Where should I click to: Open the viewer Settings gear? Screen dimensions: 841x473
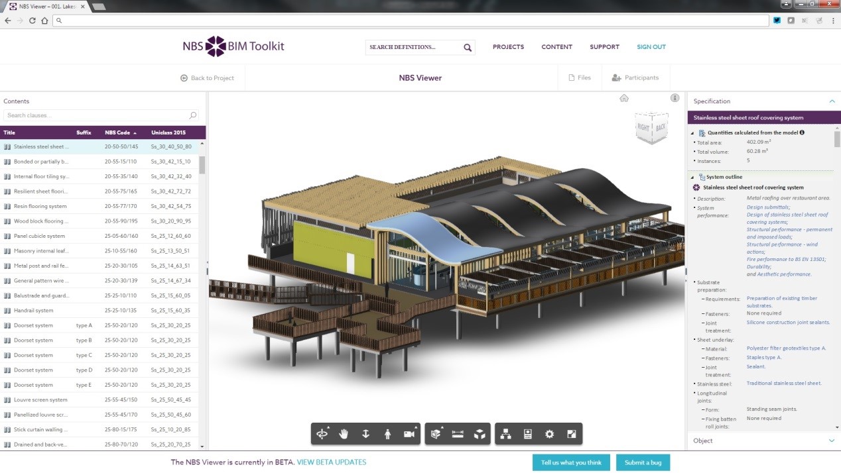click(549, 433)
